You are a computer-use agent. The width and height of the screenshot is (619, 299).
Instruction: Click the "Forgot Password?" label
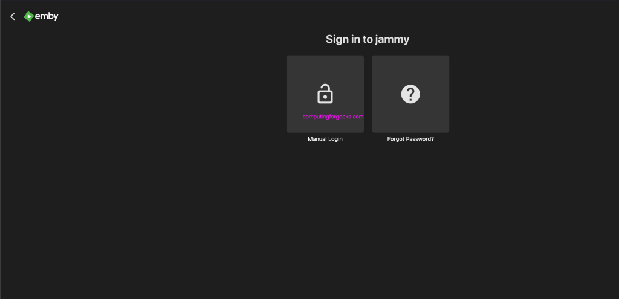410,139
